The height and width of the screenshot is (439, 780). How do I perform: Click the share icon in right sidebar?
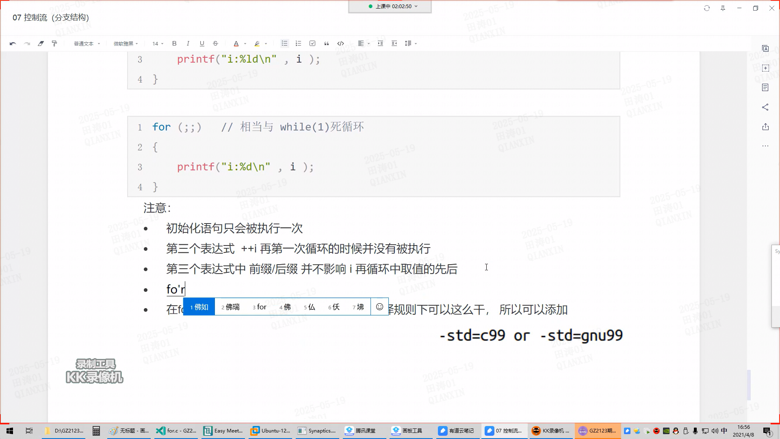click(765, 107)
